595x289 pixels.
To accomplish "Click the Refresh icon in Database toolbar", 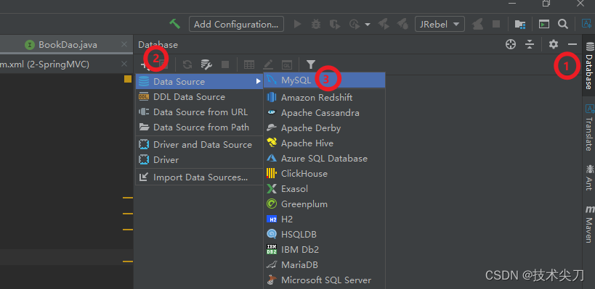I will [x=187, y=64].
